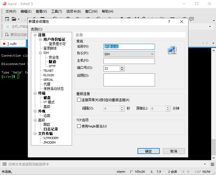Select TELNET in the category tree

[48, 71]
